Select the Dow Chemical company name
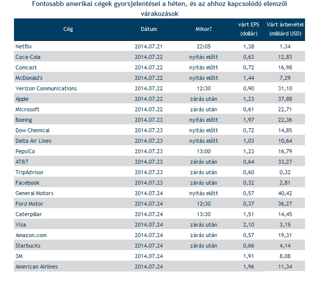Screen dimensions: 322x283 tap(32, 130)
